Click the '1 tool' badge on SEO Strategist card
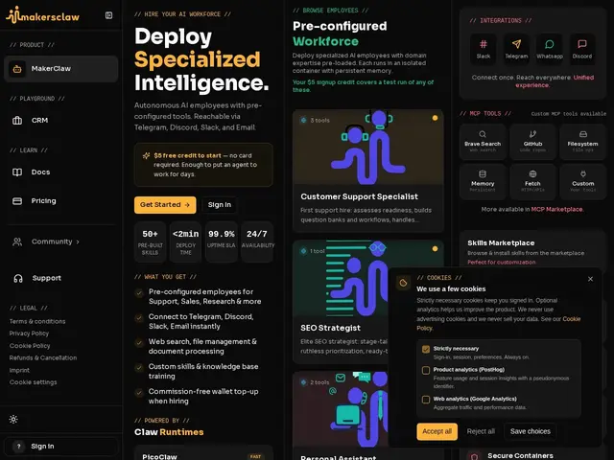Image resolution: width=614 pixels, height=460 pixels. 313,251
